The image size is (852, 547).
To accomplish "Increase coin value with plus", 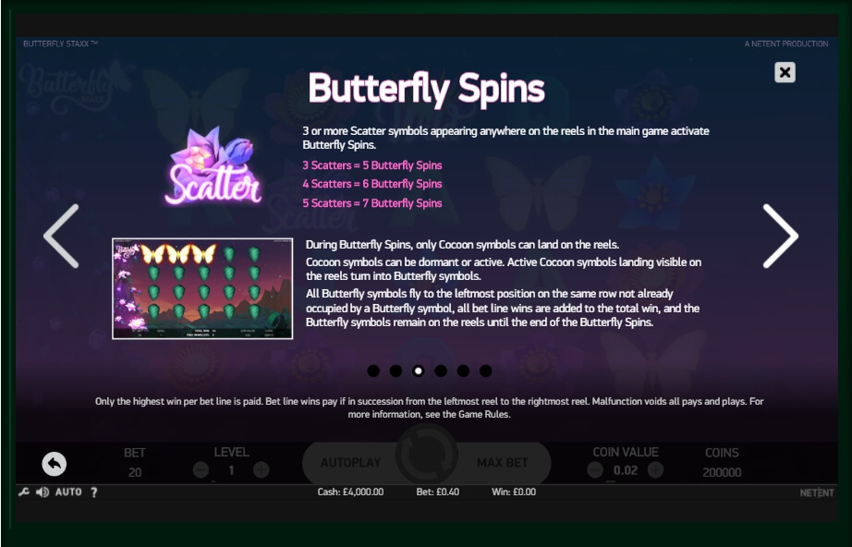I will coord(655,470).
